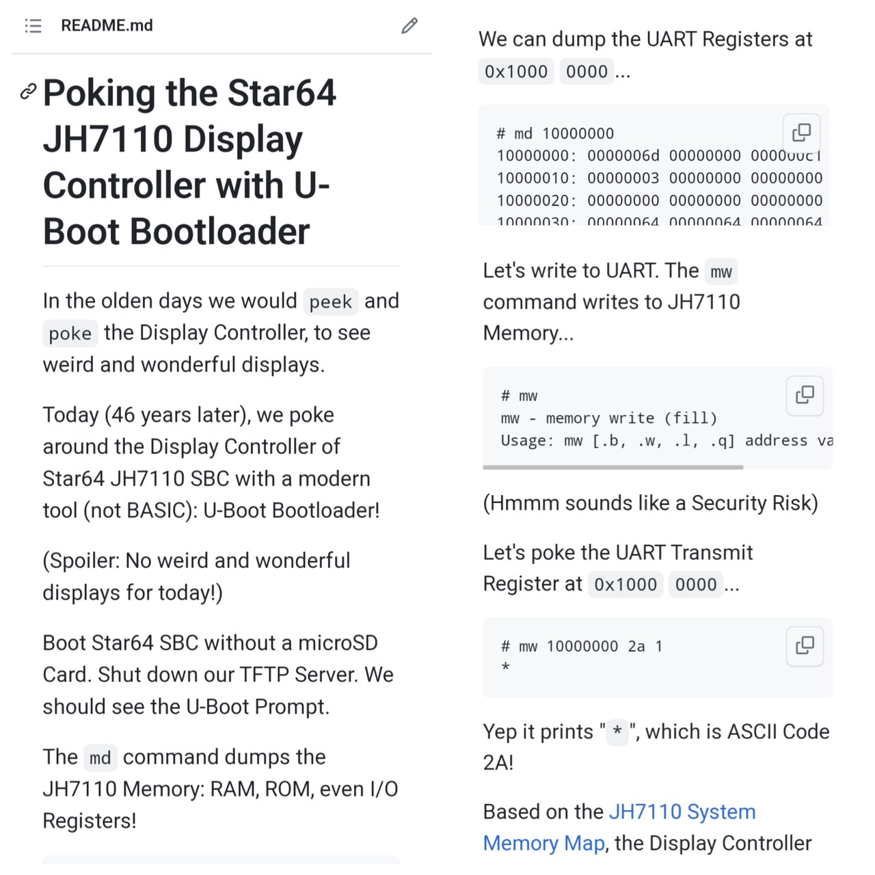Open the JH7110 System Memory Map link
This screenshot has width=875, height=875.
click(x=682, y=811)
